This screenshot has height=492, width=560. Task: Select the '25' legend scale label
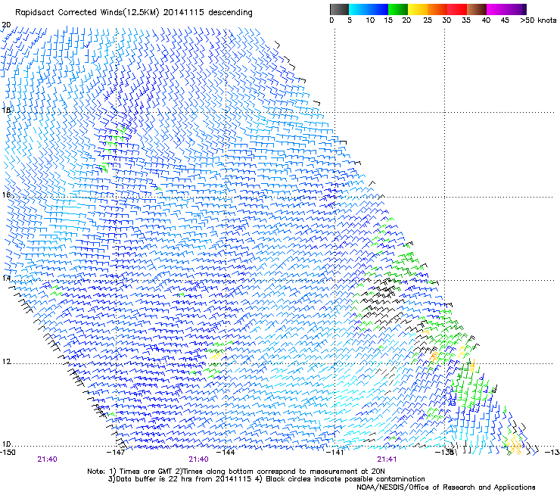pyautogui.click(x=428, y=20)
